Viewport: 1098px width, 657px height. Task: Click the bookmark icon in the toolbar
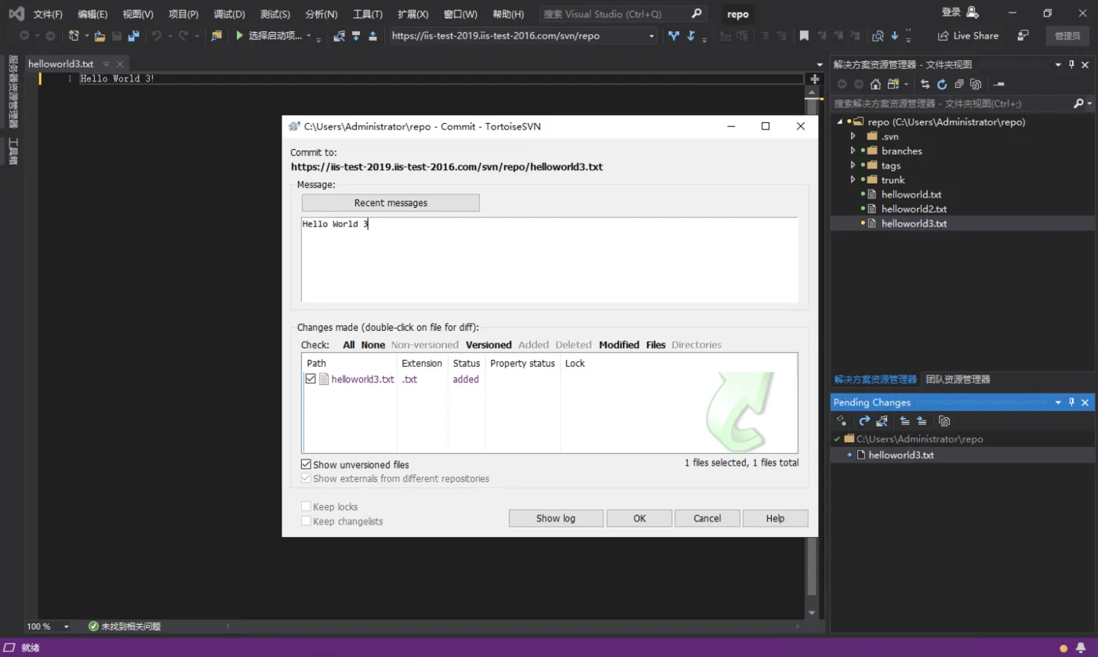click(x=804, y=35)
